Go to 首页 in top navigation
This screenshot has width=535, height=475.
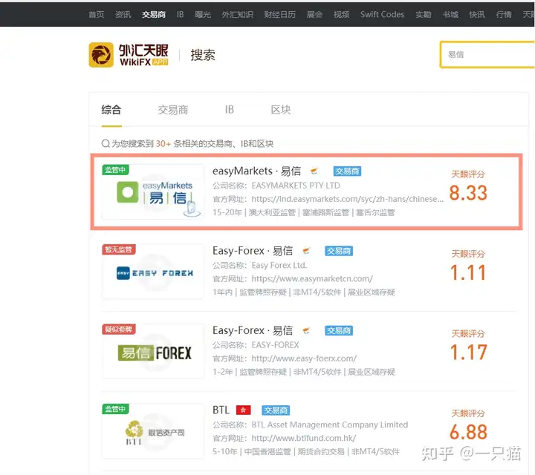96,14
